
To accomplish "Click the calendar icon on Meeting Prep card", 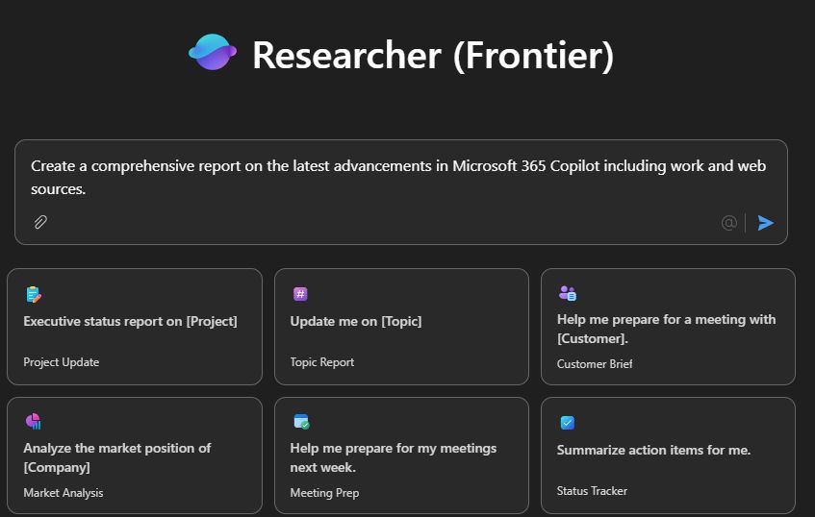I will click(x=301, y=421).
